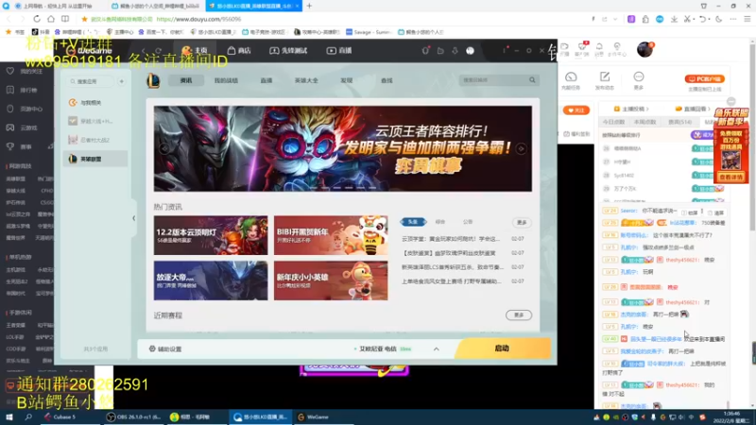The image size is (756, 425).
Task: Collapse the WeGame sidebar with left chevron
Action: [x=134, y=218]
